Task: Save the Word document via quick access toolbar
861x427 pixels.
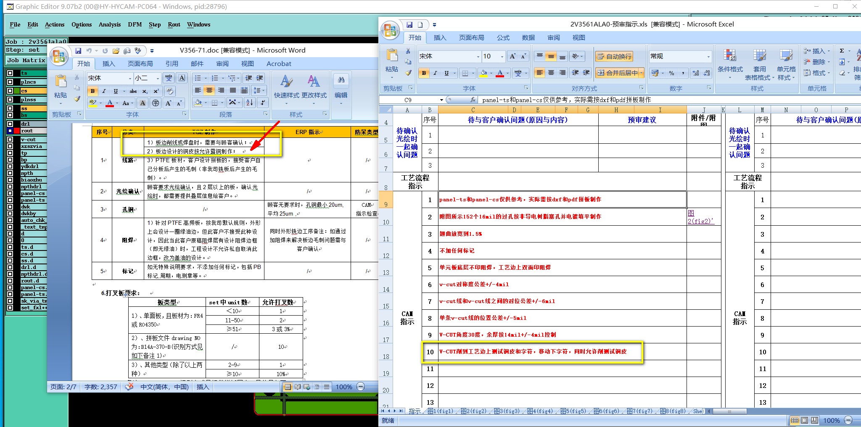Action: [78, 51]
